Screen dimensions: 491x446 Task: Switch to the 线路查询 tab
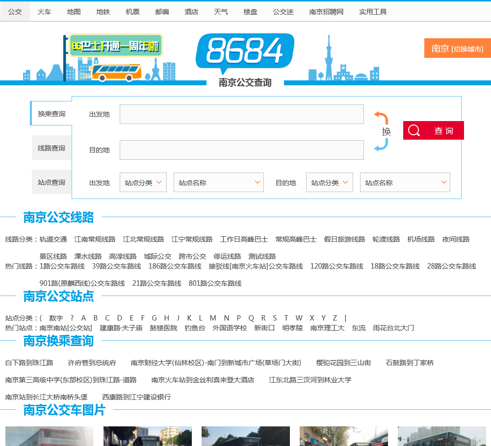[52, 148]
